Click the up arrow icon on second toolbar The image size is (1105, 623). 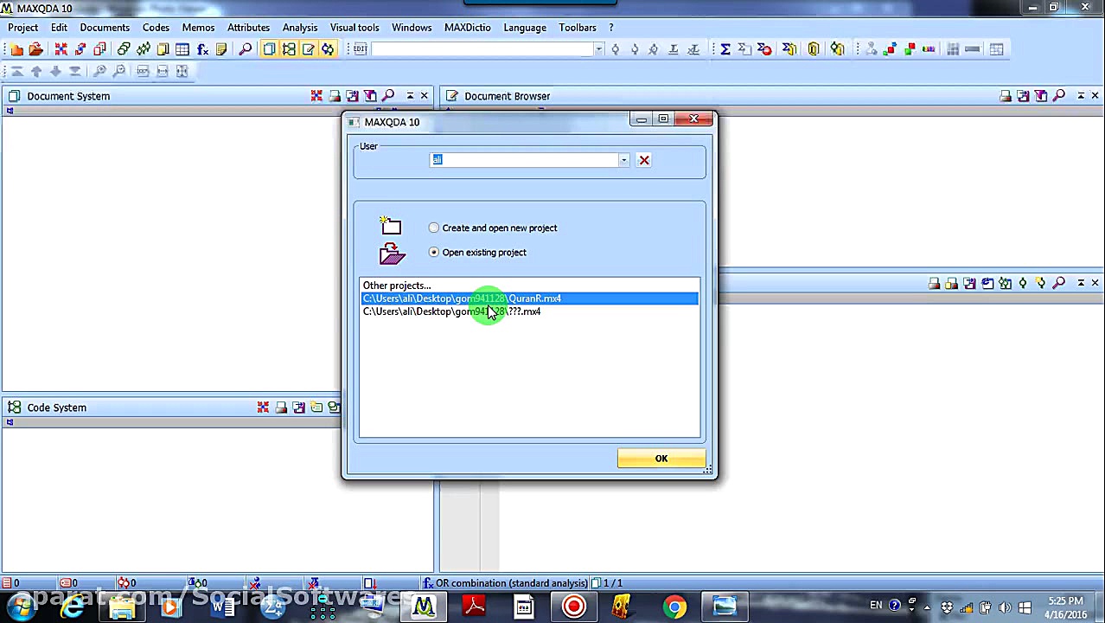(x=36, y=71)
